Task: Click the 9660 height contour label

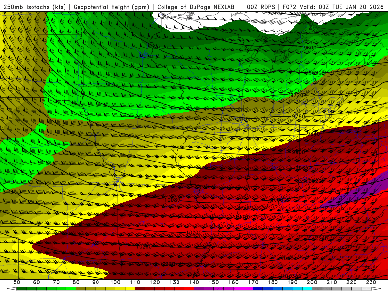Action: [315, 73]
